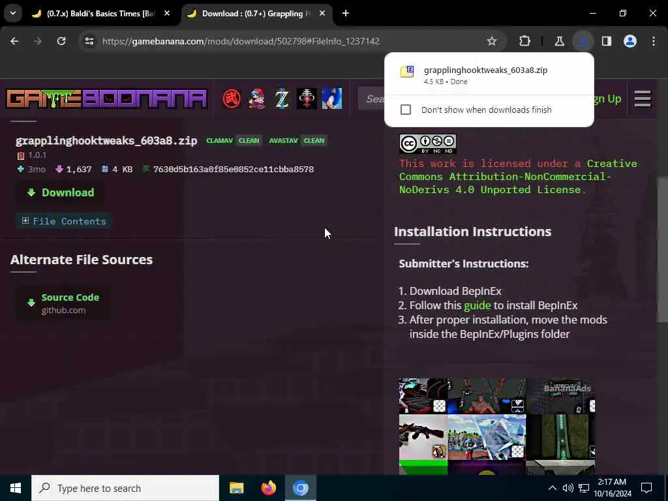Open the BepInEx guide link
668x501 pixels.
[x=477, y=305]
